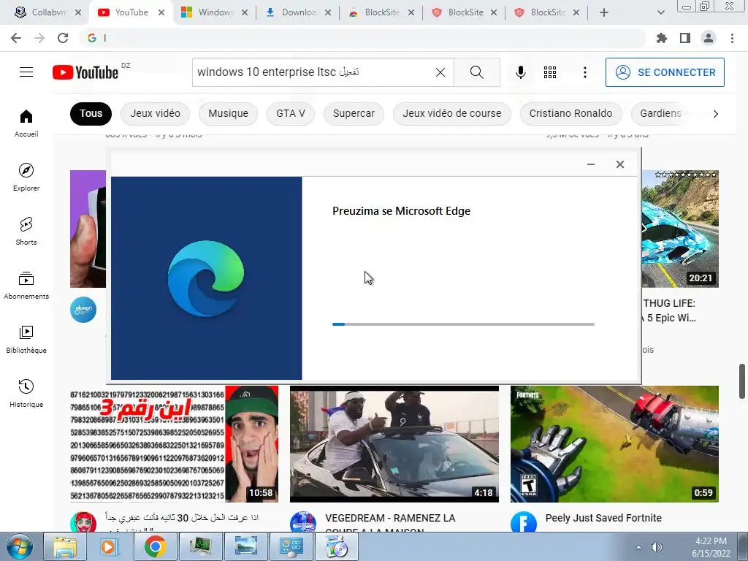Open Historique in the sidebar
The height and width of the screenshot is (561, 748).
(x=26, y=394)
